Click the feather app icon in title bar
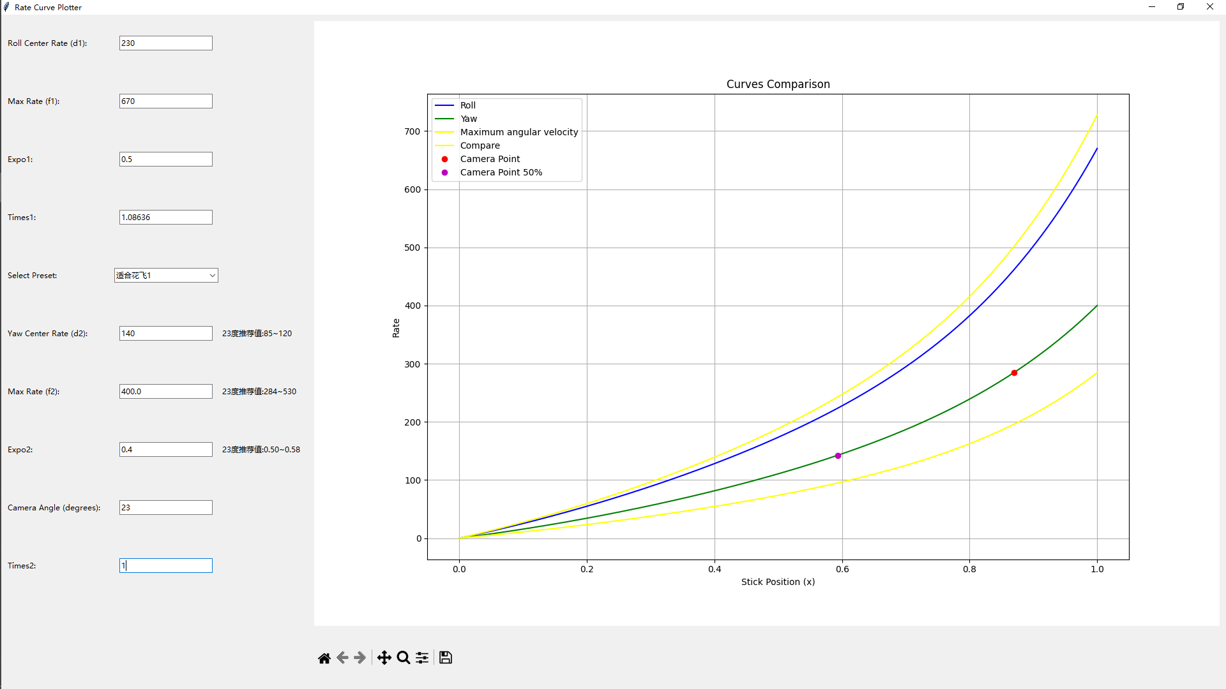The width and height of the screenshot is (1226, 689). coord(6,7)
